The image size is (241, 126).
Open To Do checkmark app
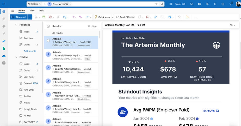coord(4,41)
